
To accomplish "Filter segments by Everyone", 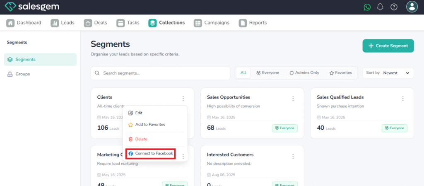I will [x=267, y=73].
